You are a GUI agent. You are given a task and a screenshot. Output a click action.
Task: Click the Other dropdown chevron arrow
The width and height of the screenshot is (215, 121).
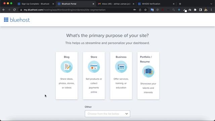[x=127, y=114]
